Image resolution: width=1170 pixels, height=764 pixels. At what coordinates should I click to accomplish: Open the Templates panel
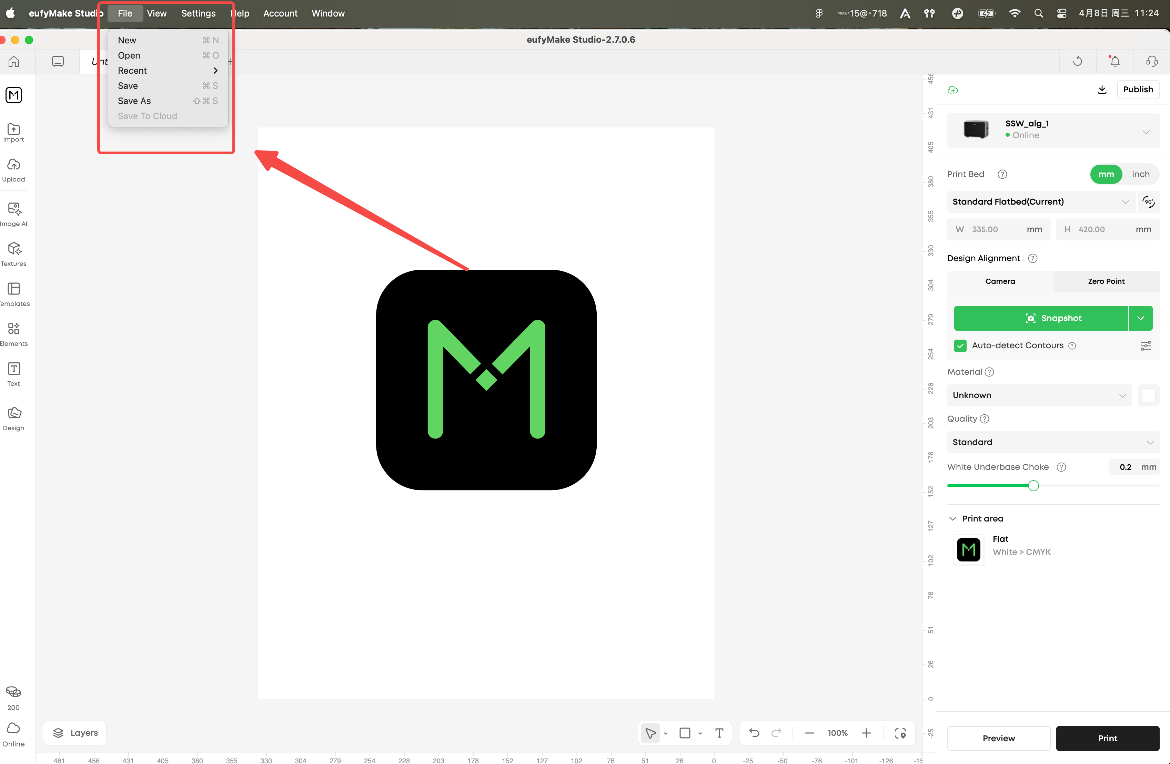[14, 294]
